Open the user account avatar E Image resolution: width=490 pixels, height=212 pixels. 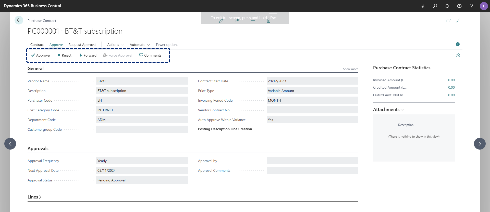pyautogui.click(x=484, y=6)
